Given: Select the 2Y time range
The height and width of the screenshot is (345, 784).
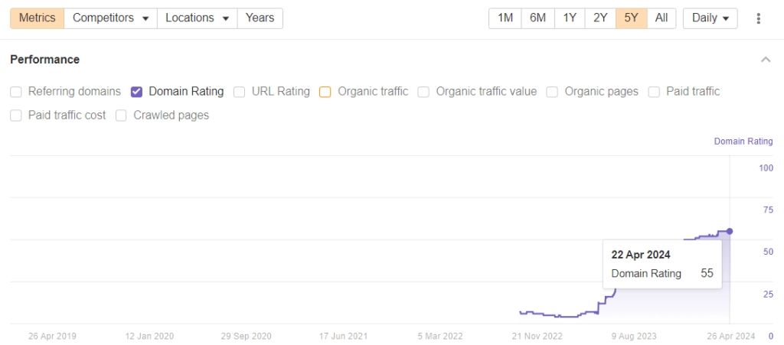Looking at the screenshot, I should click(600, 18).
